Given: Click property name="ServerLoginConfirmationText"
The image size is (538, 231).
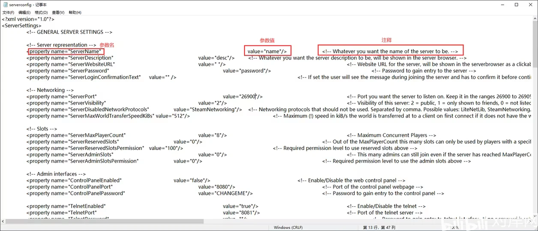Looking at the screenshot, I should [83, 77].
